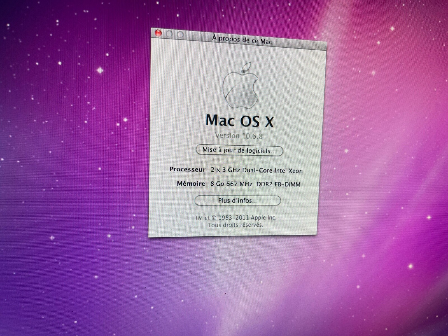Screen dimensions: 448x336
Task: Click the Mémoire label
Action: [x=191, y=184]
